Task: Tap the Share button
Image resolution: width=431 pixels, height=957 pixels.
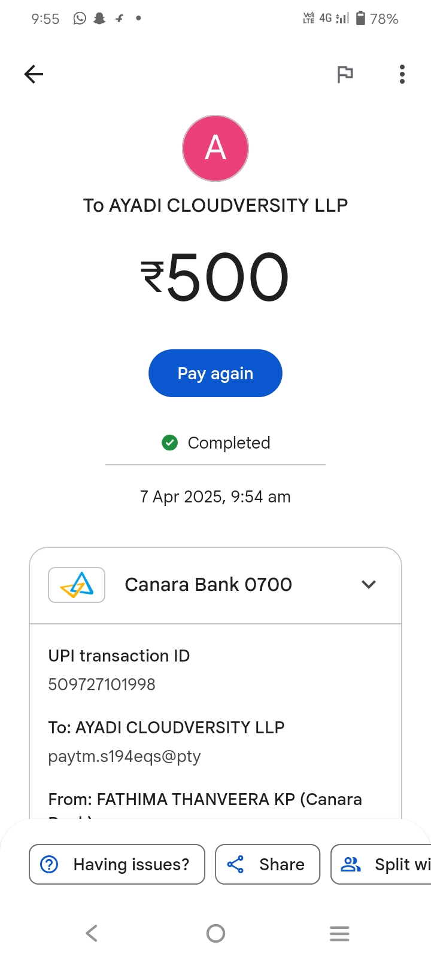Action: (x=268, y=864)
